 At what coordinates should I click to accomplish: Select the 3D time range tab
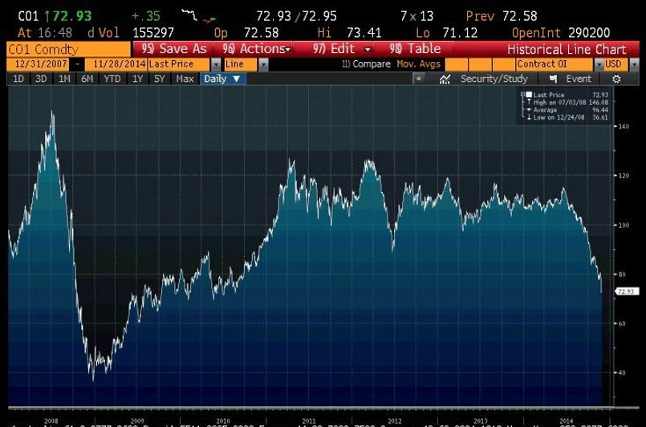click(x=41, y=79)
